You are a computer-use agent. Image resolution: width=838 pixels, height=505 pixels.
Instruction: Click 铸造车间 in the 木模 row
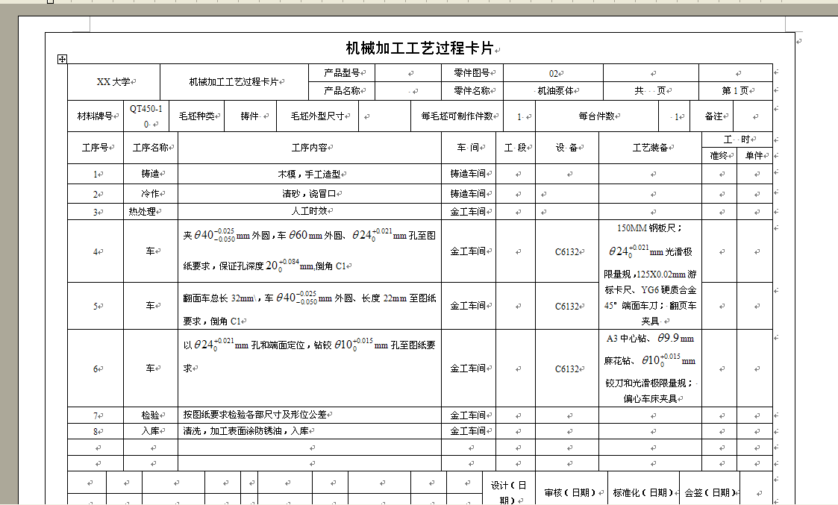tap(469, 175)
